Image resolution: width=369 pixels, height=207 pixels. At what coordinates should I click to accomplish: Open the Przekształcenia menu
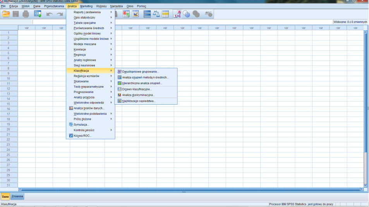54,6
